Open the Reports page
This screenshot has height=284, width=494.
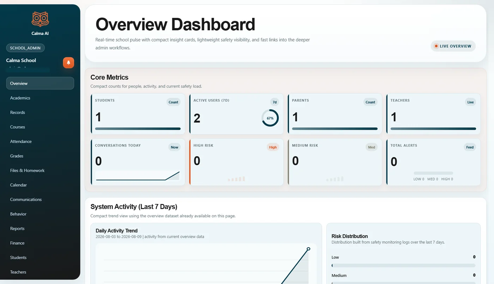(x=40, y=228)
